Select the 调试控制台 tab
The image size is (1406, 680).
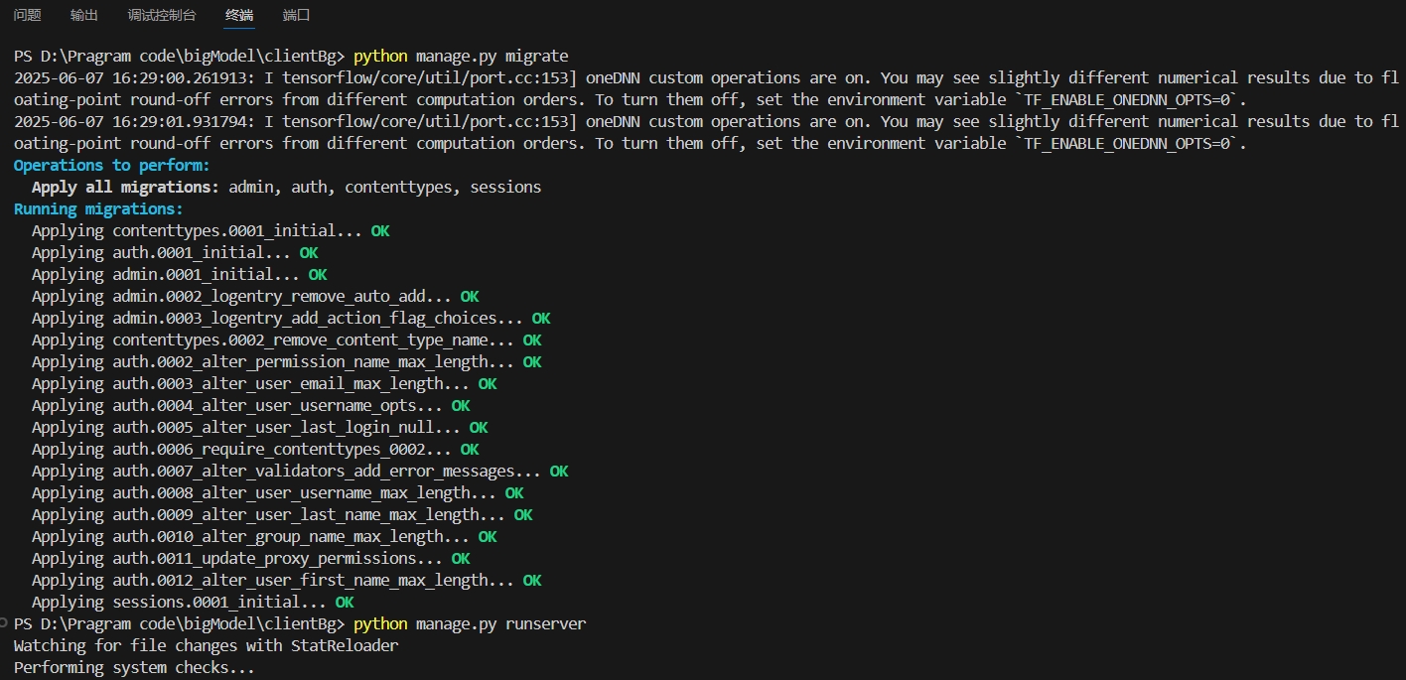[162, 15]
